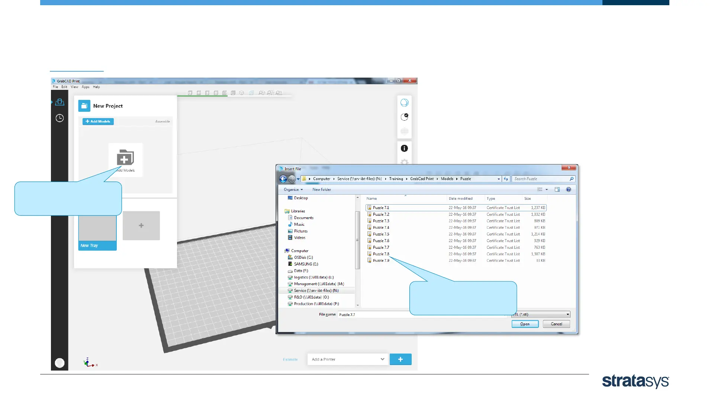
Task: Open the View menu
Action: (74, 87)
